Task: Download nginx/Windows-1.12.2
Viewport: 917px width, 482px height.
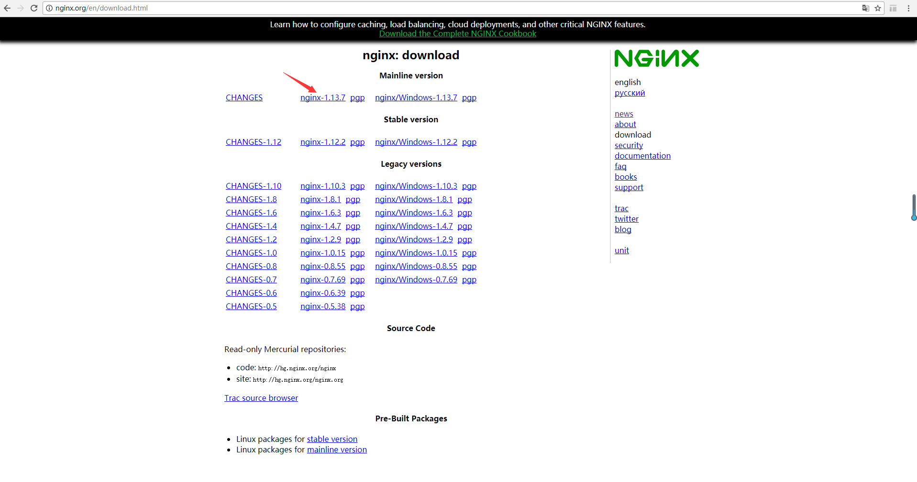Action: (416, 142)
